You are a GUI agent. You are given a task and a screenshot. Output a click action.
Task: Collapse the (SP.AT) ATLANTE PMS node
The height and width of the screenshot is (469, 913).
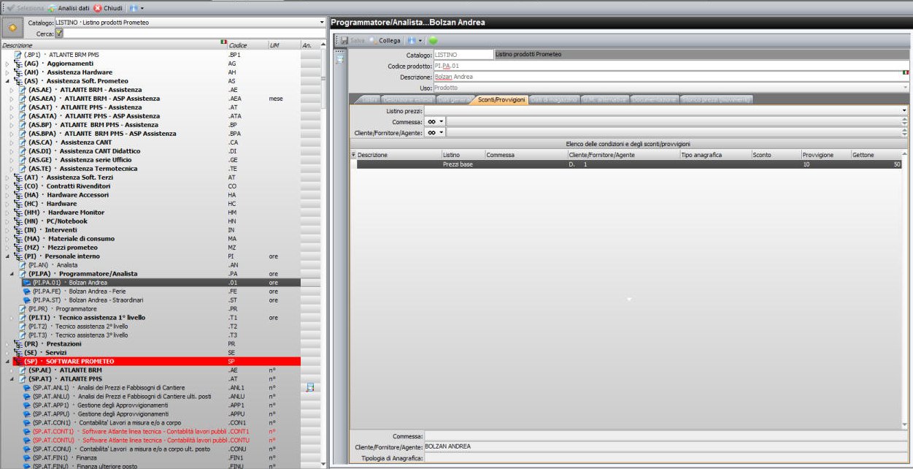(x=12, y=379)
